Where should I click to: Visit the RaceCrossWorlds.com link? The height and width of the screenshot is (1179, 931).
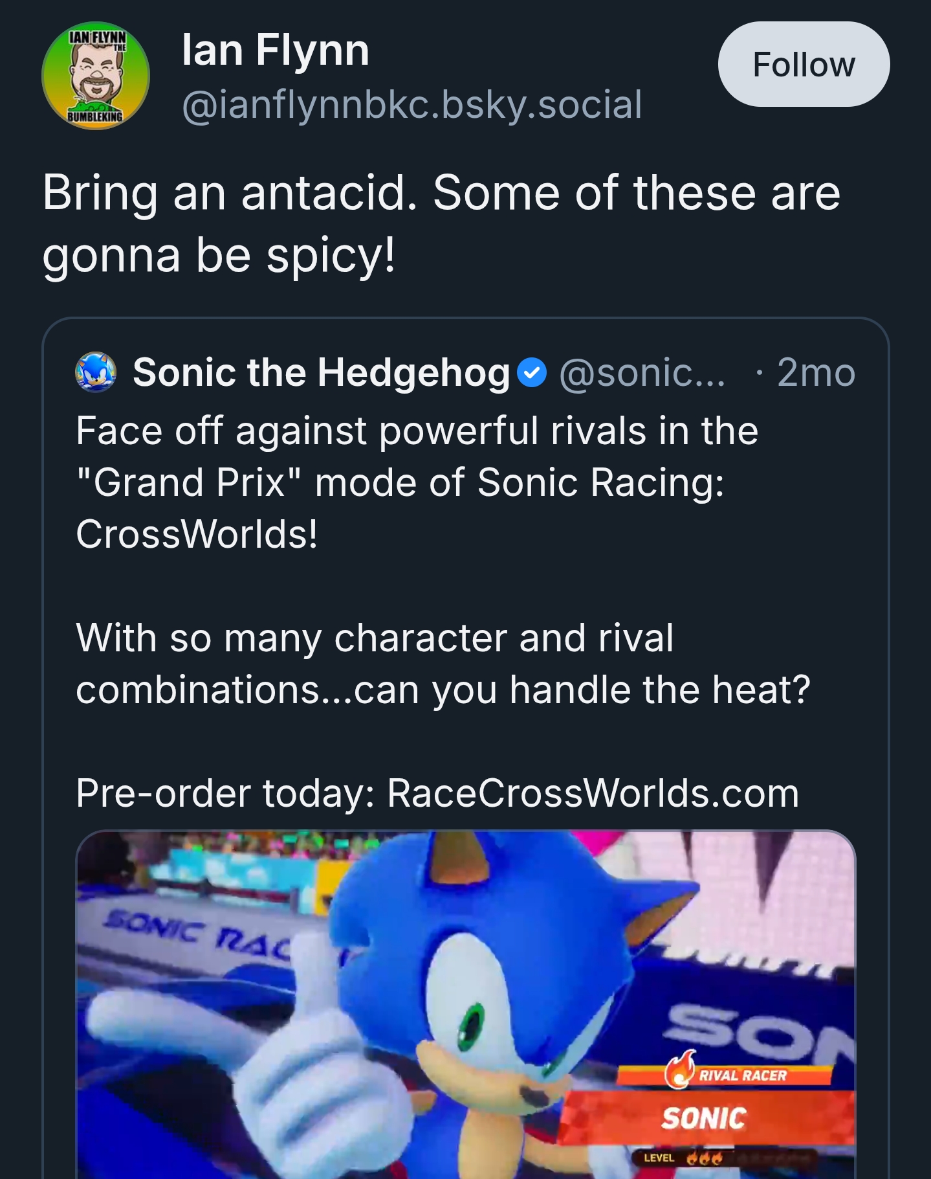pyautogui.click(x=593, y=793)
